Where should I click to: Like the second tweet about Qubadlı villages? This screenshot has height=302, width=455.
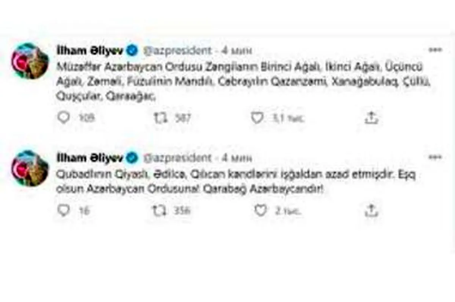tap(260, 210)
